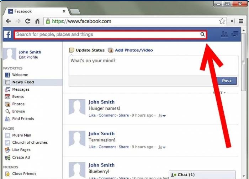Comment on the Hunger names post

(107, 115)
